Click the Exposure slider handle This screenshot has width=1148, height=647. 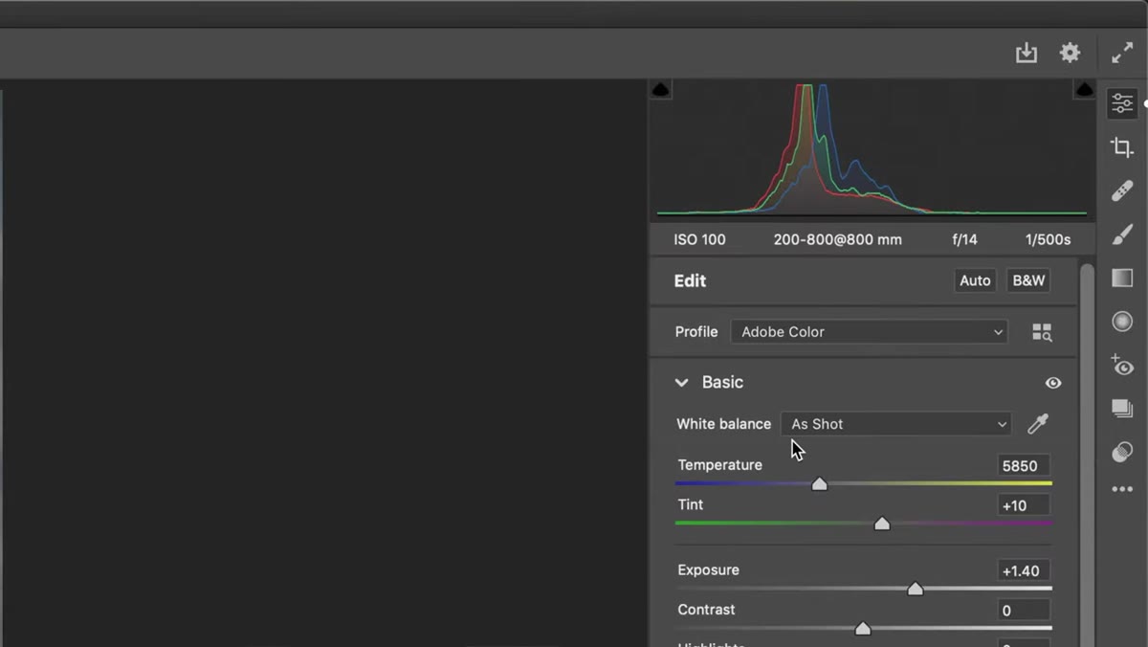[916, 589]
